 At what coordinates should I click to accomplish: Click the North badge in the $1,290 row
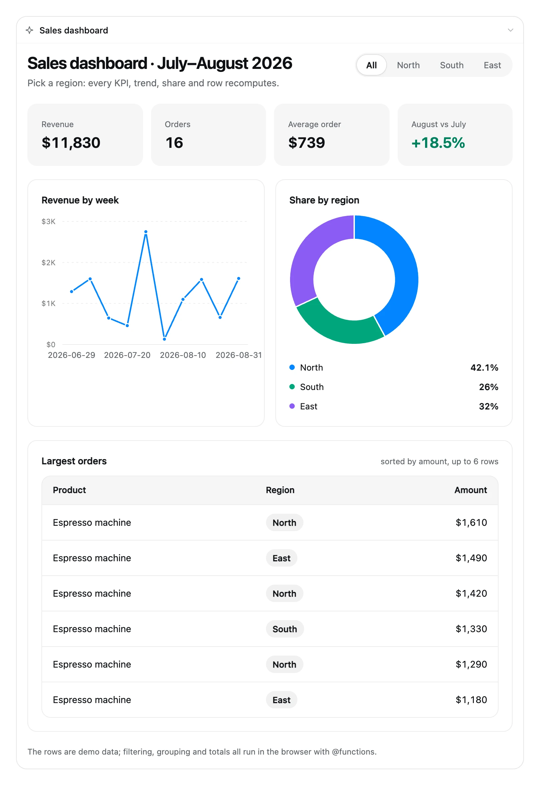284,665
